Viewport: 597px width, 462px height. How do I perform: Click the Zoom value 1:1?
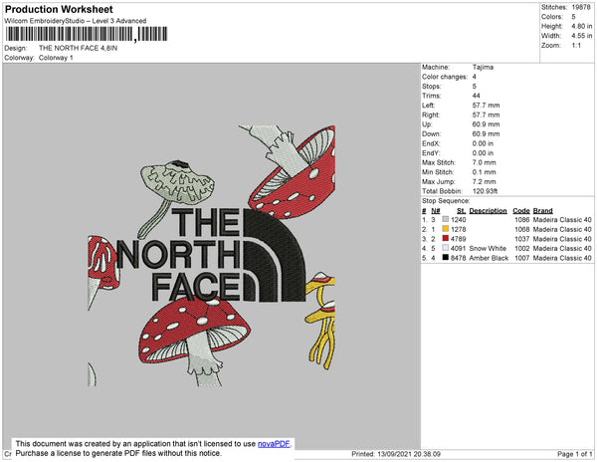click(x=576, y=46)
